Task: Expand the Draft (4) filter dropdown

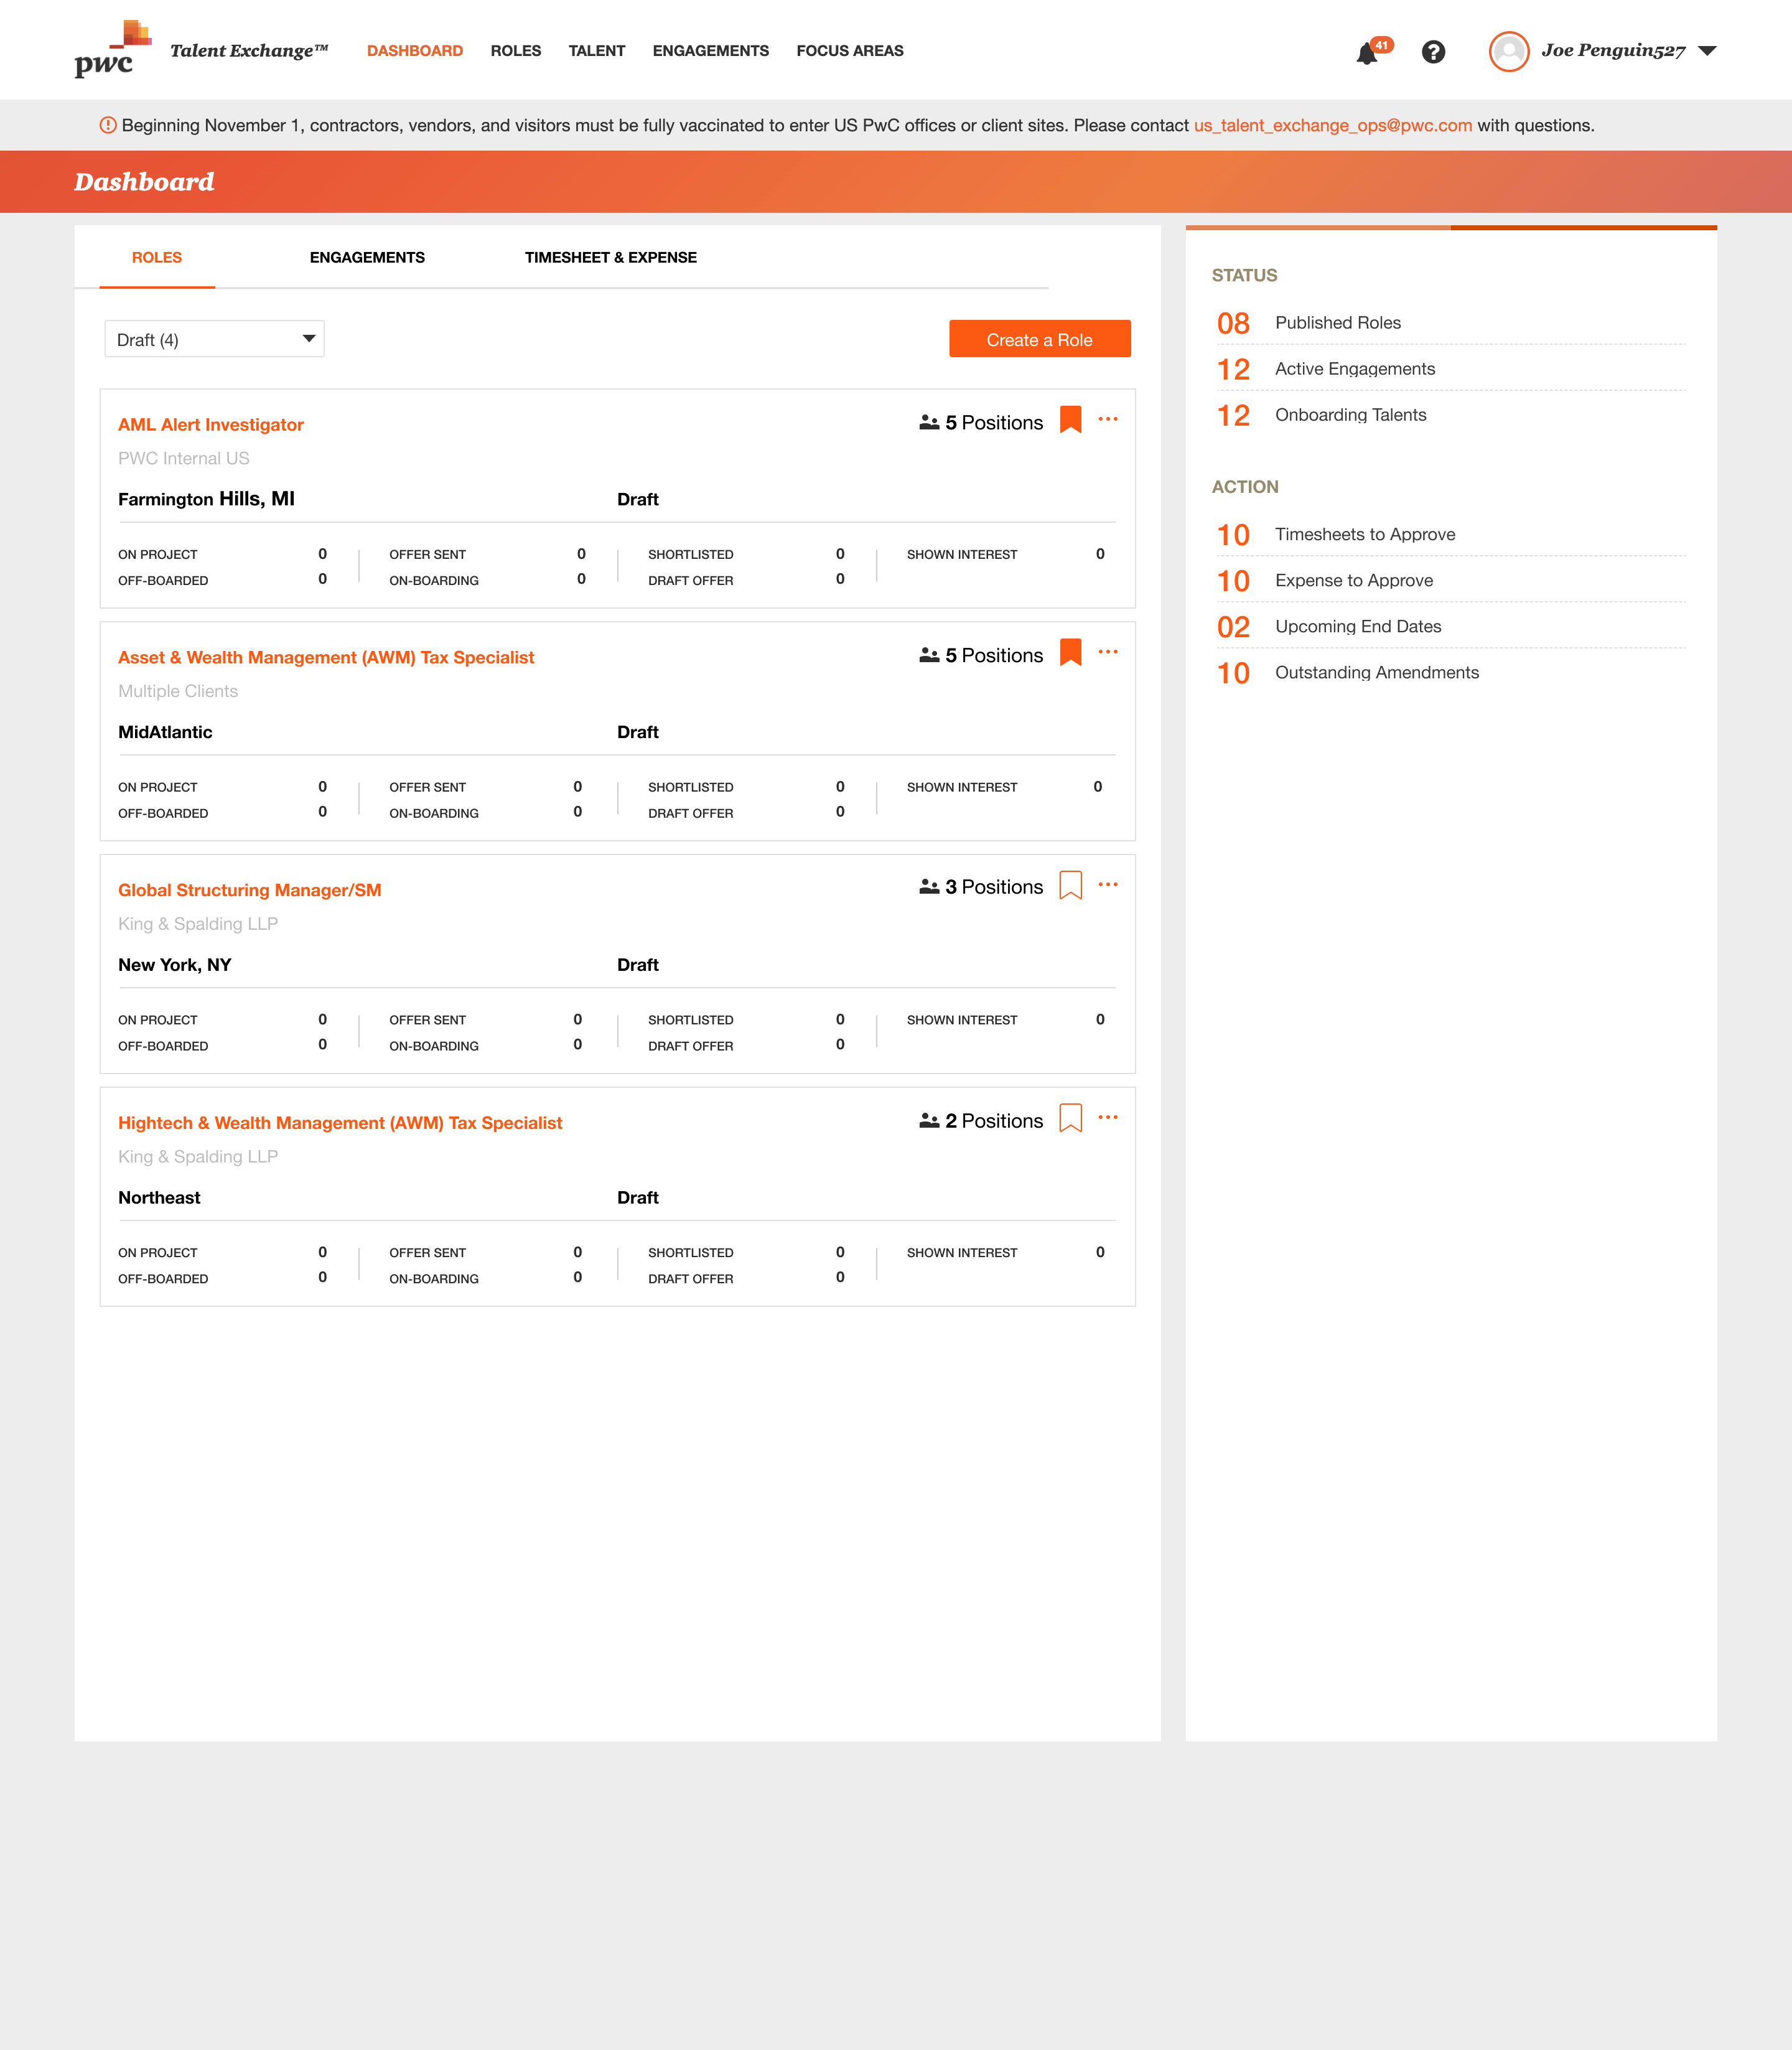Action: [214, 339]
